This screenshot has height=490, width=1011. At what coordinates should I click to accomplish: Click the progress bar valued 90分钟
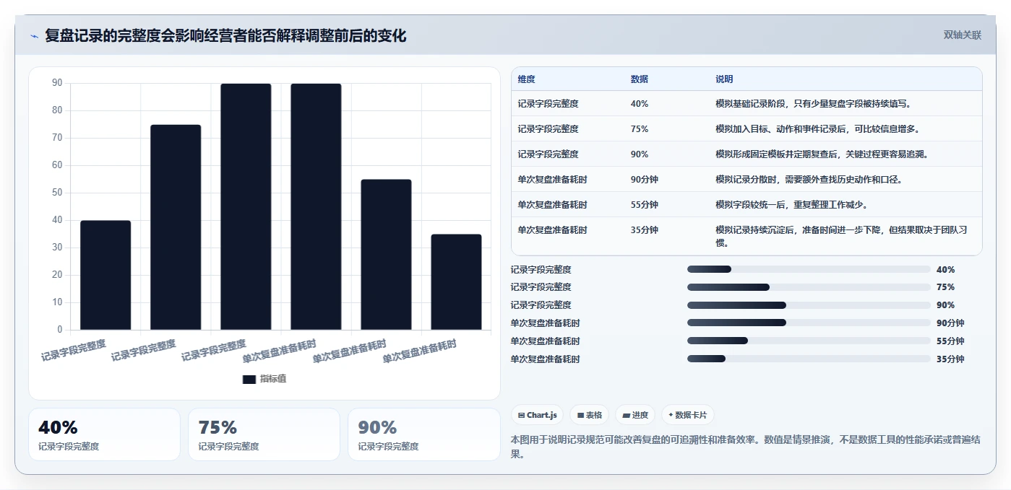pos(809,323)
